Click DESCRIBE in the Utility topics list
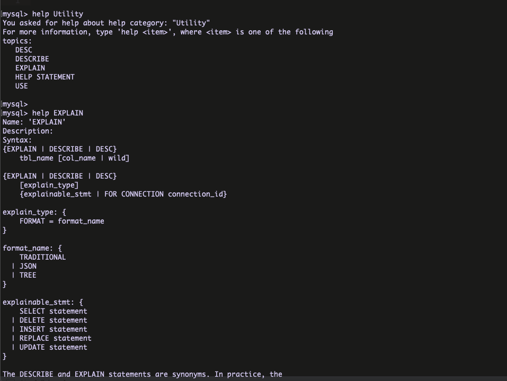This screenshot has width=507, height=381. tap(32, 59)
